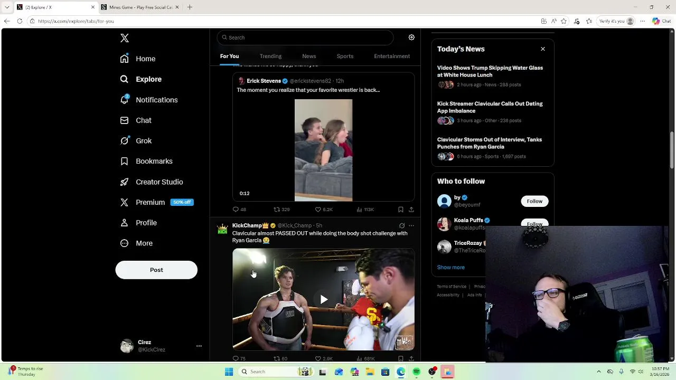Image resolution: width=676 pixels, height=380 pixels.
Task: Switch to the Sports tab
Action: (x=345, y=56)
